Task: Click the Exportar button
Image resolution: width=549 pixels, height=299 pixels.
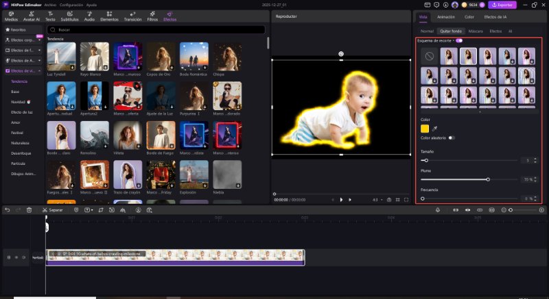Action: point(502,5)
